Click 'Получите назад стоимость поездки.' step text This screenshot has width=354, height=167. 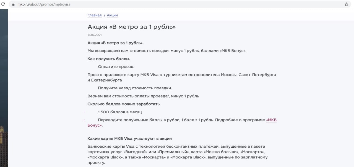[x=135, y=88]
